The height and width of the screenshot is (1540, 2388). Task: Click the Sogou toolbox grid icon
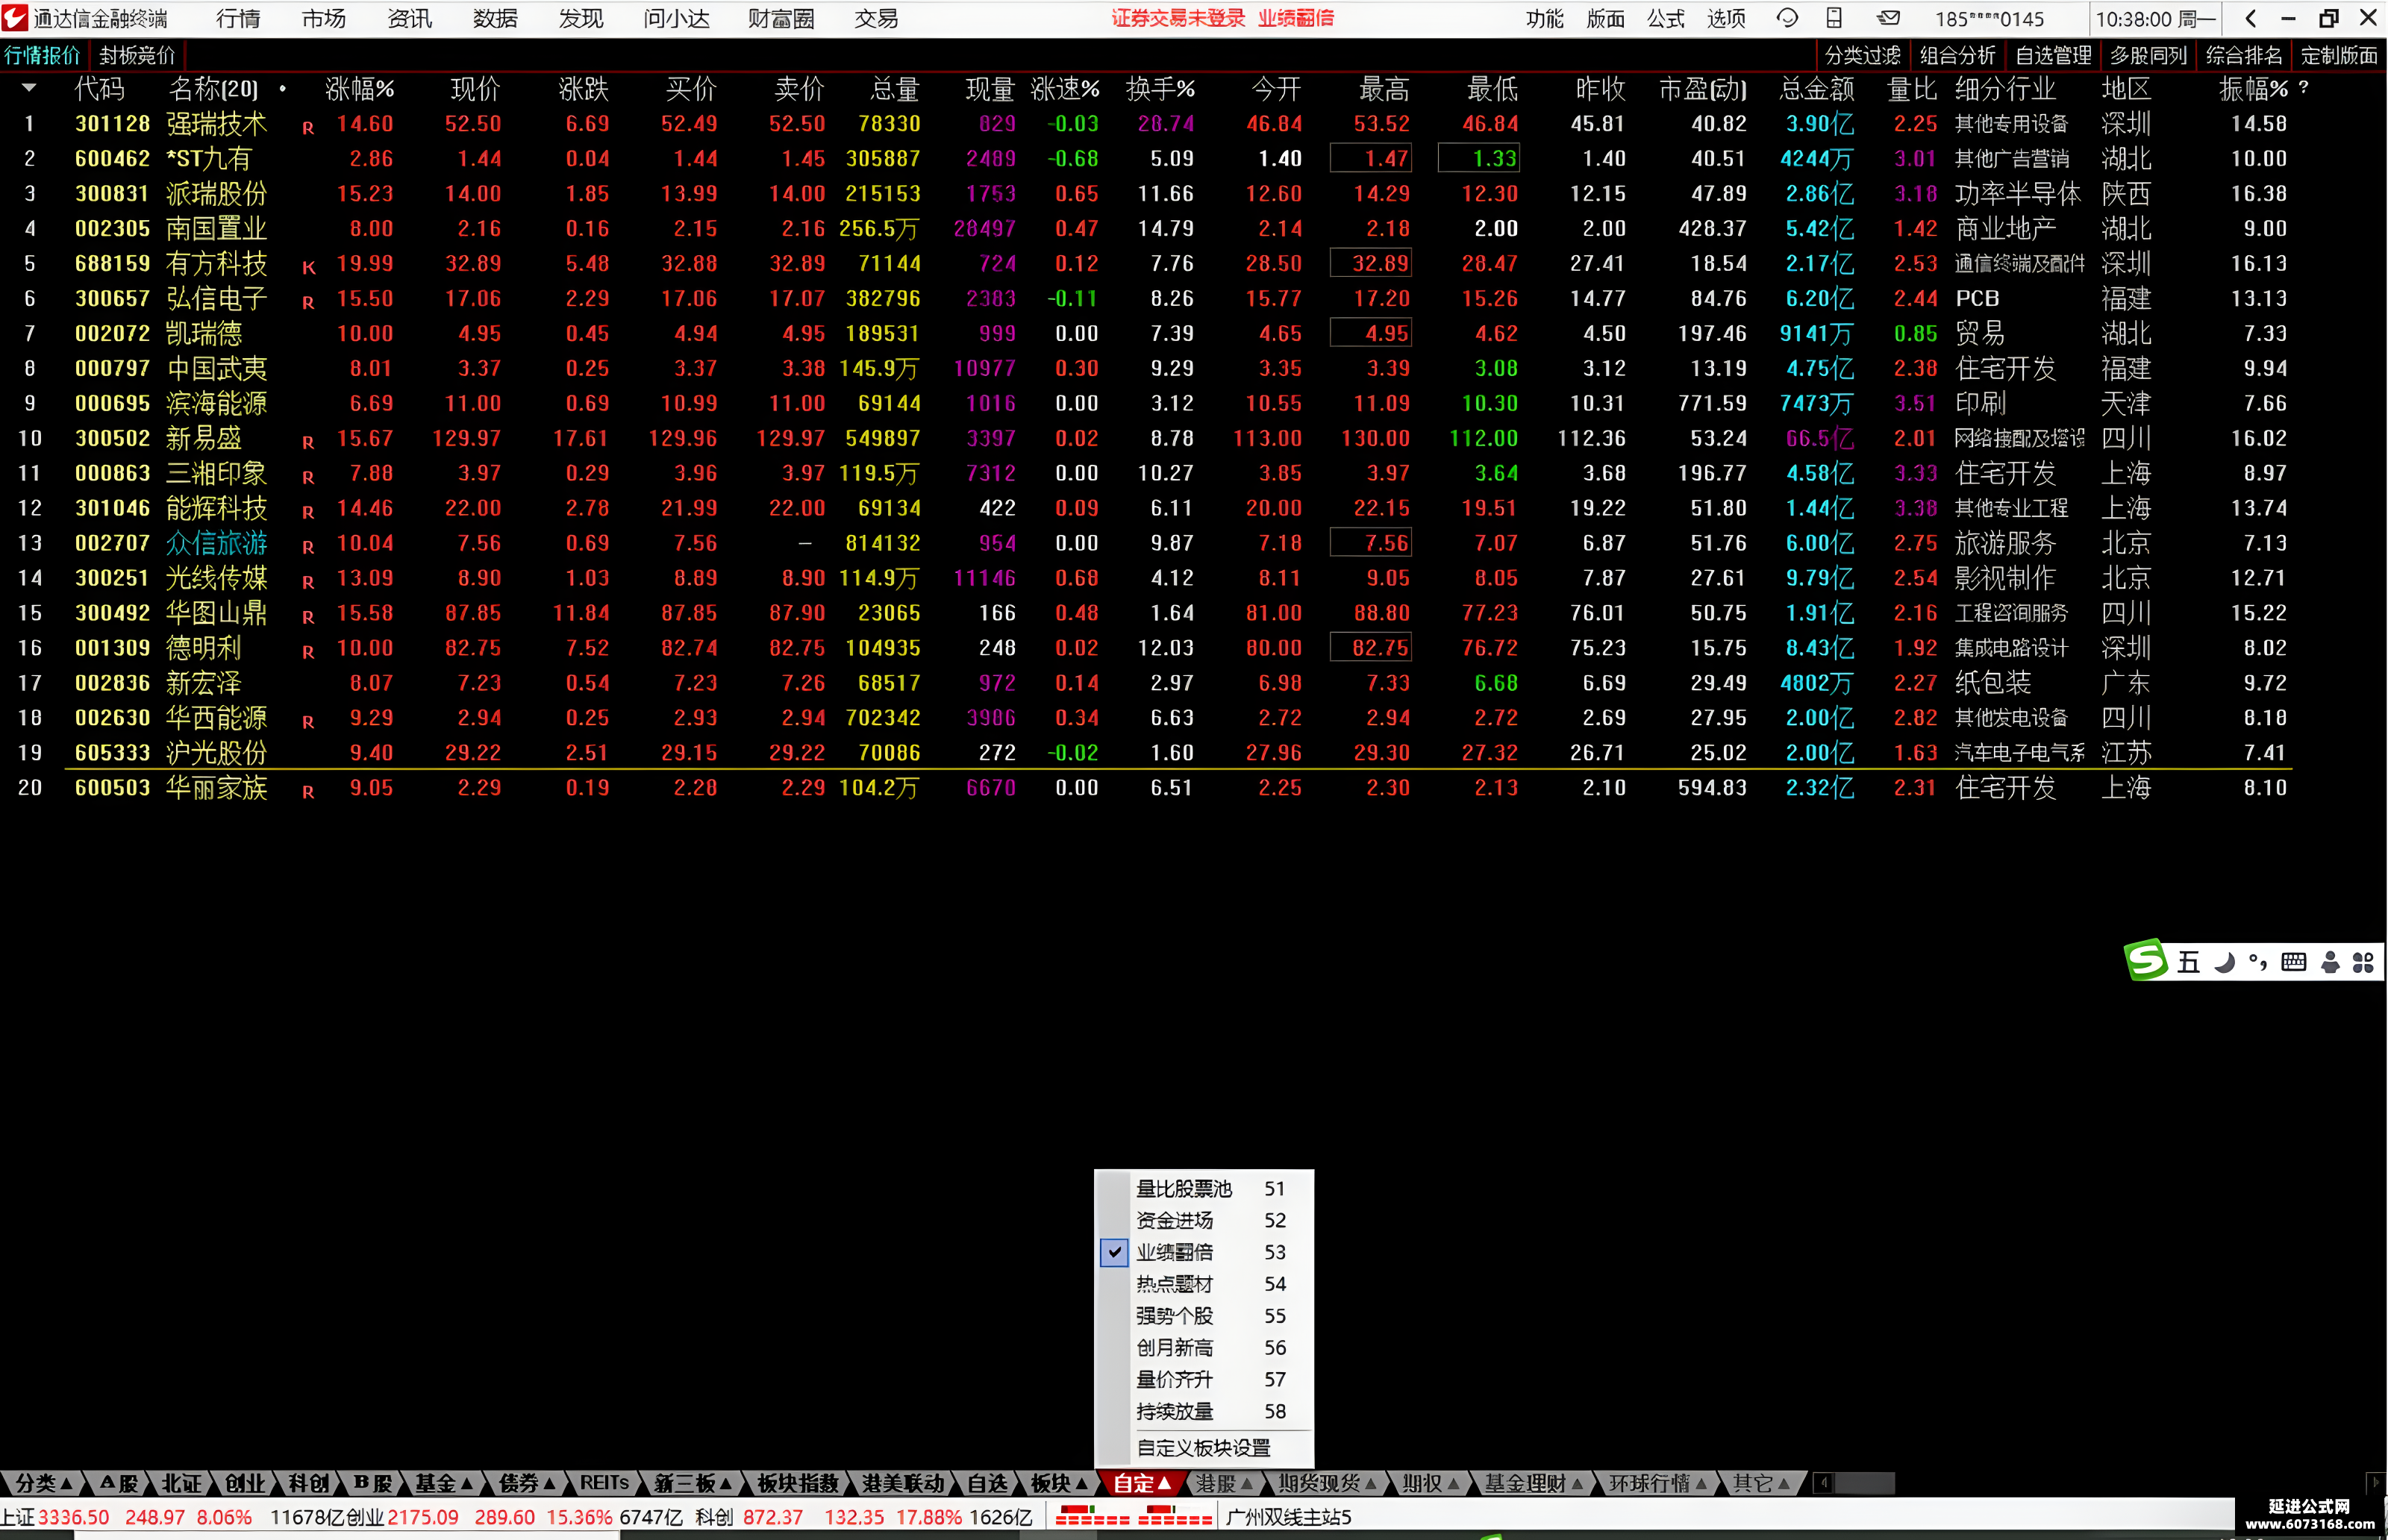2363,962
